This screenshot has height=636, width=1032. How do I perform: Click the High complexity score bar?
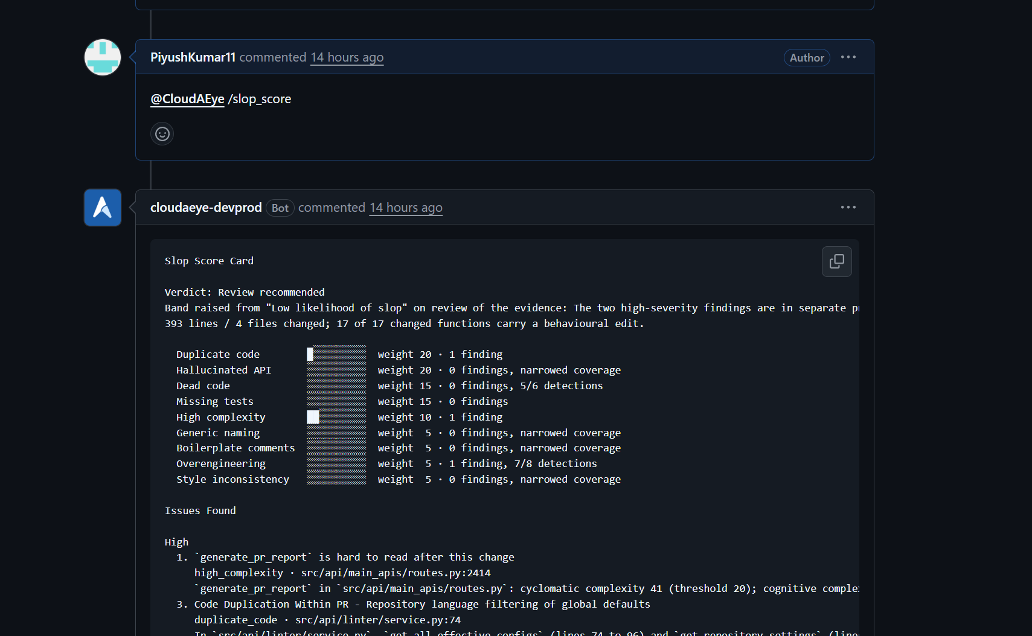pyautogui.click(x=336, y=417)
